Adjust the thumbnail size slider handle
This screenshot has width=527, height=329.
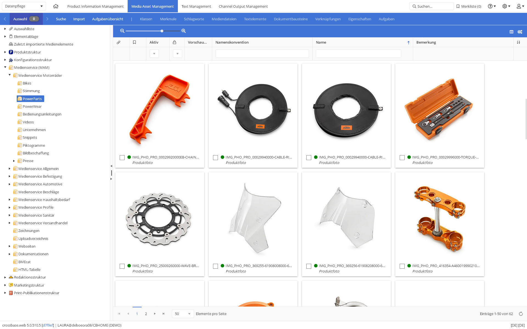click(162, 31)
